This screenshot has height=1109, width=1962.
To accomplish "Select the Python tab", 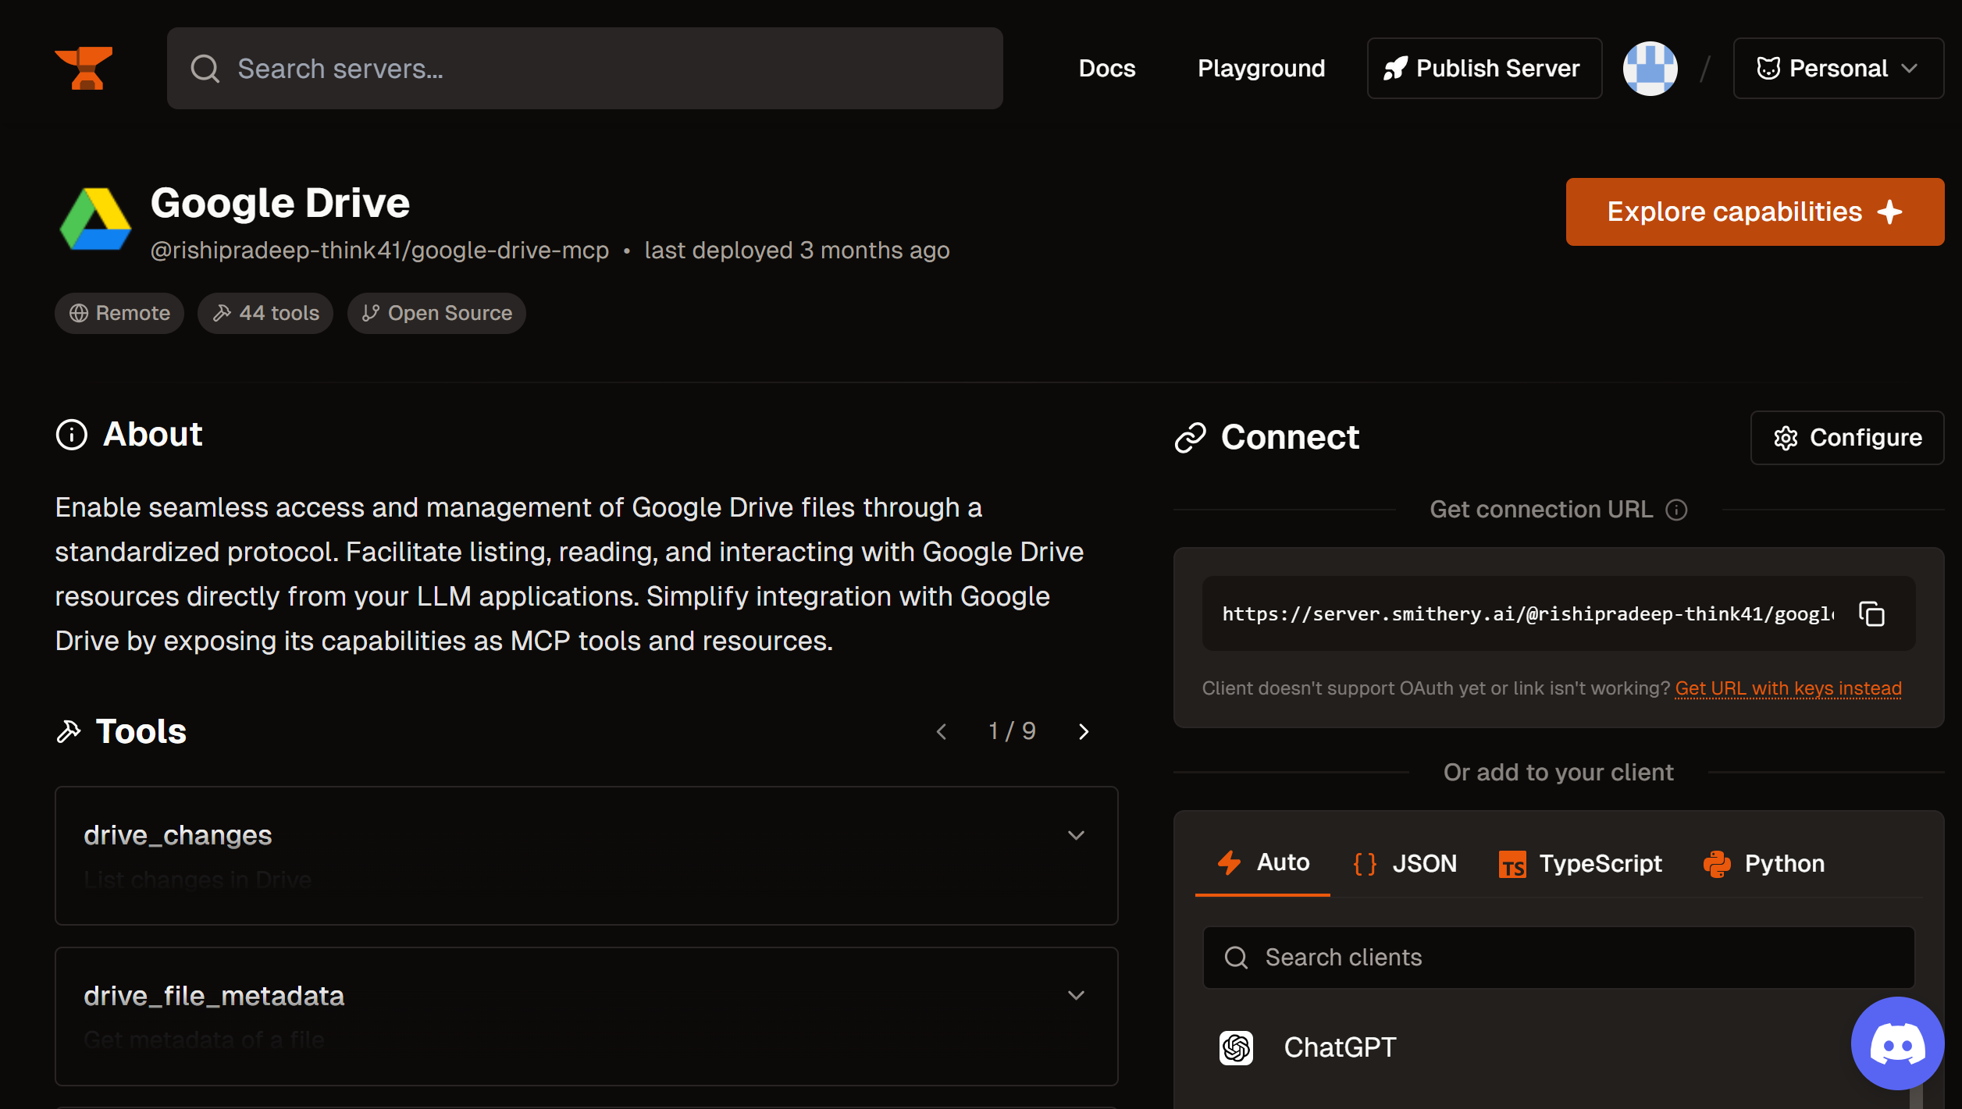I will [1764, 863].
